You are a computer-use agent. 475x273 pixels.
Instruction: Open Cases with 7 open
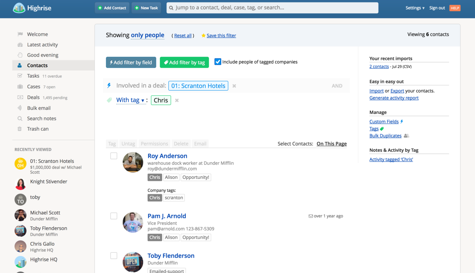pyautogui.click(x=41, y=87)
